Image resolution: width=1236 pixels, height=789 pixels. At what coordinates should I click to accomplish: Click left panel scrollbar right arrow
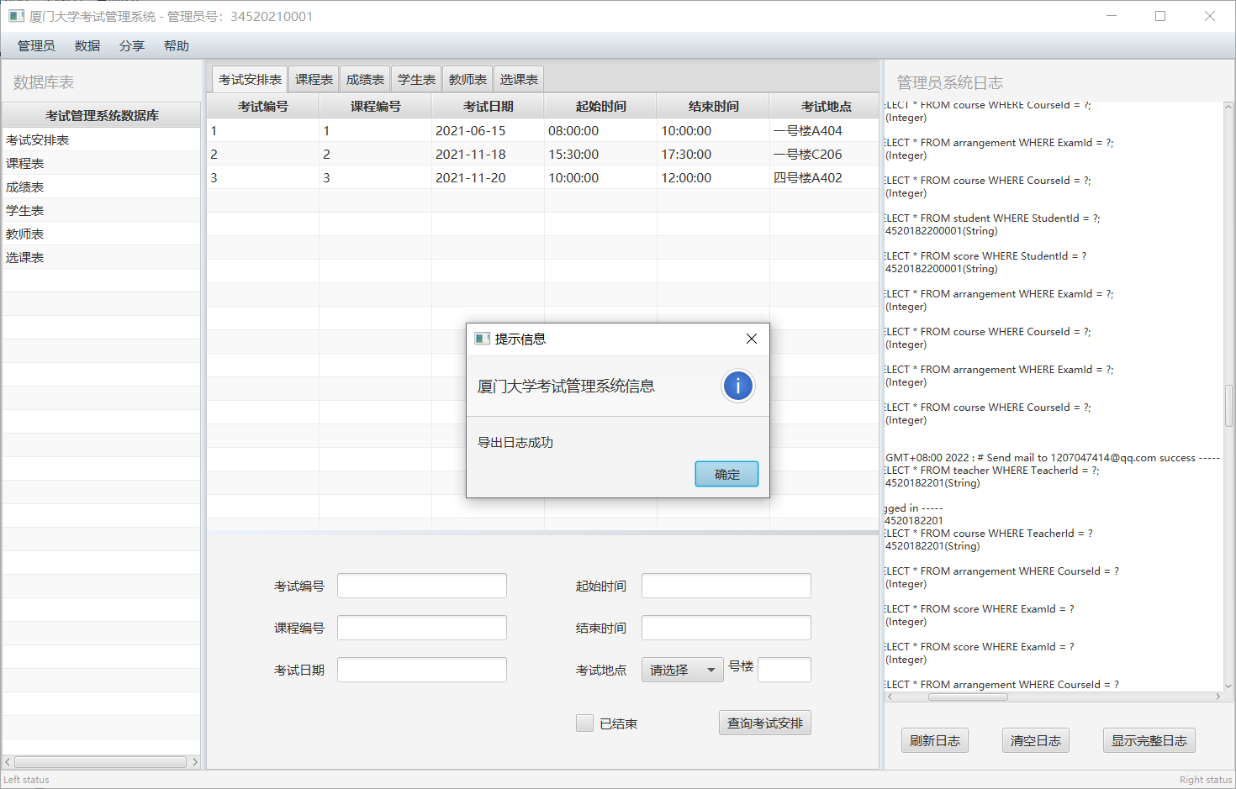pyautogui.click(x=195, y=762)
